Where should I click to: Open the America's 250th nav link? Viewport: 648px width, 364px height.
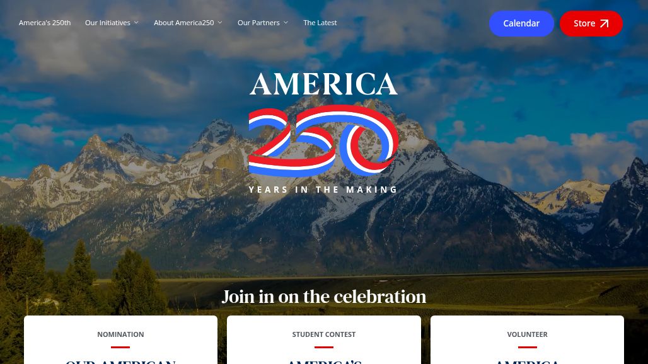(x=45, y=23)
